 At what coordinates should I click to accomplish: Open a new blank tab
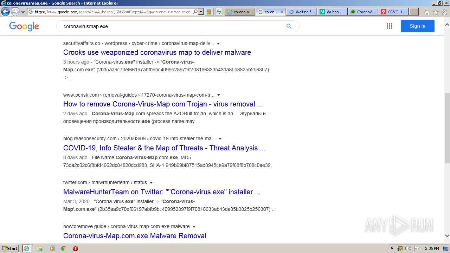point(414,12)
